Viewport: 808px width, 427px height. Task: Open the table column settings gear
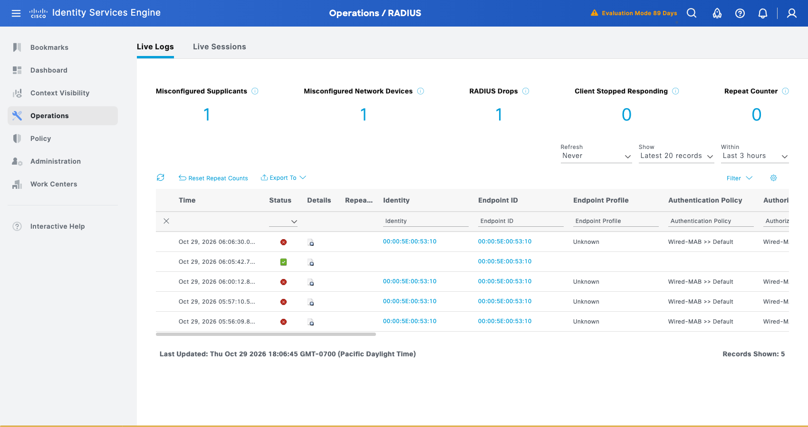pos(773,178)
